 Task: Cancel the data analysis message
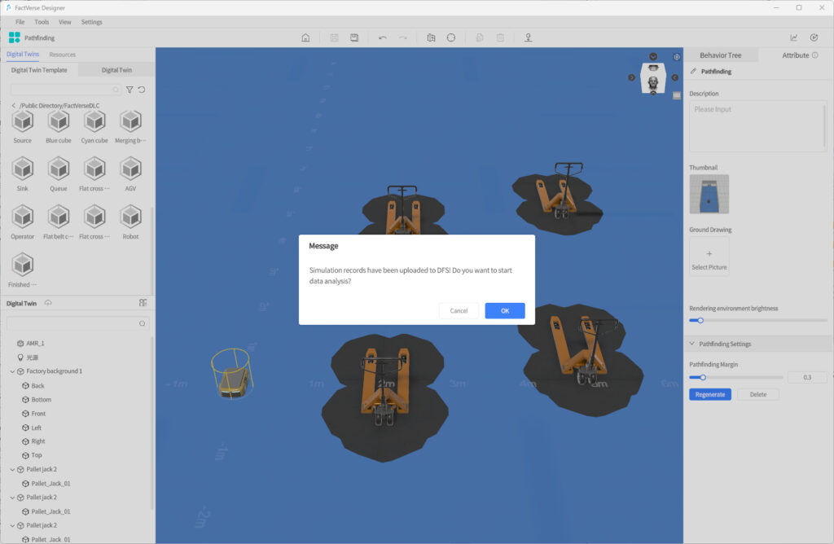(x=459, y=310)
